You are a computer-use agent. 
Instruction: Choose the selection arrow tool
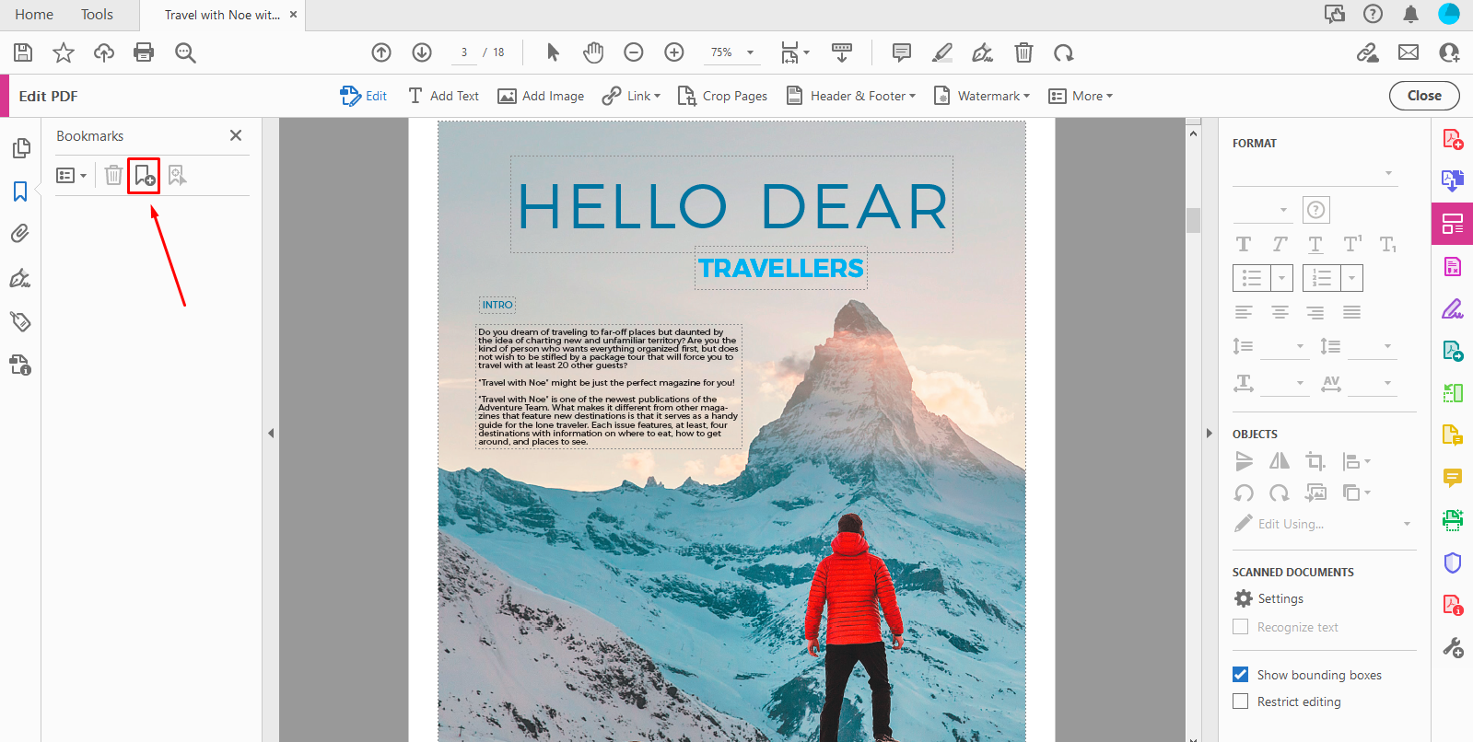pyautogui.click(x=553, y=52)
